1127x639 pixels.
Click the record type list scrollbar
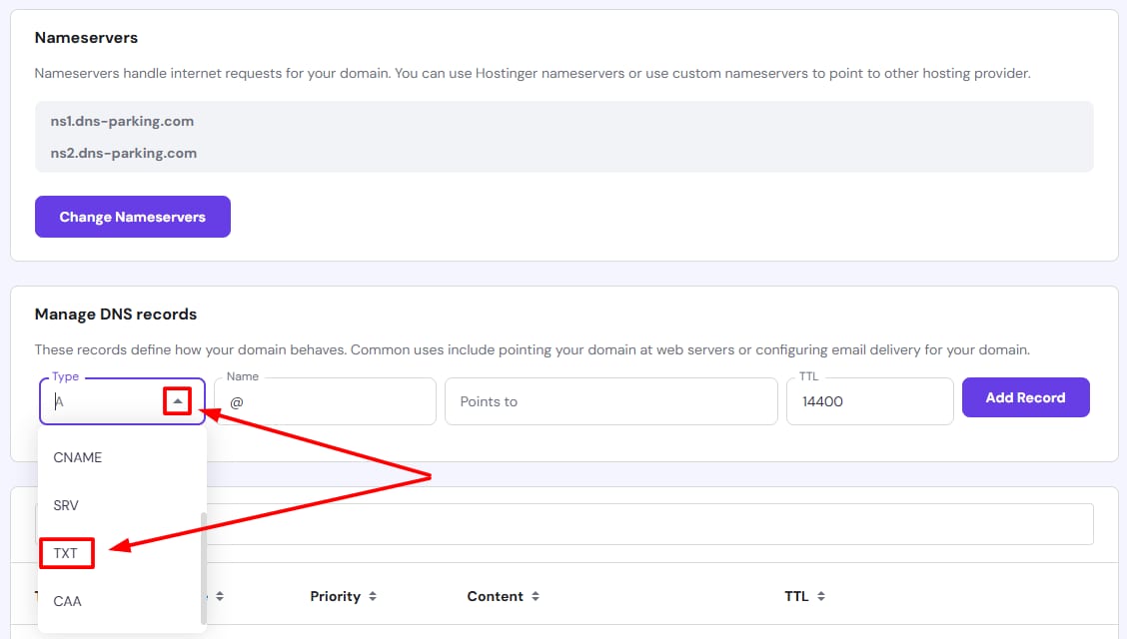point(204,567)
